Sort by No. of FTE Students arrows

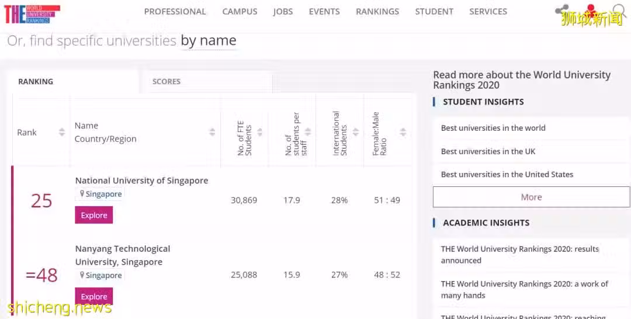[x=259, y=132]
